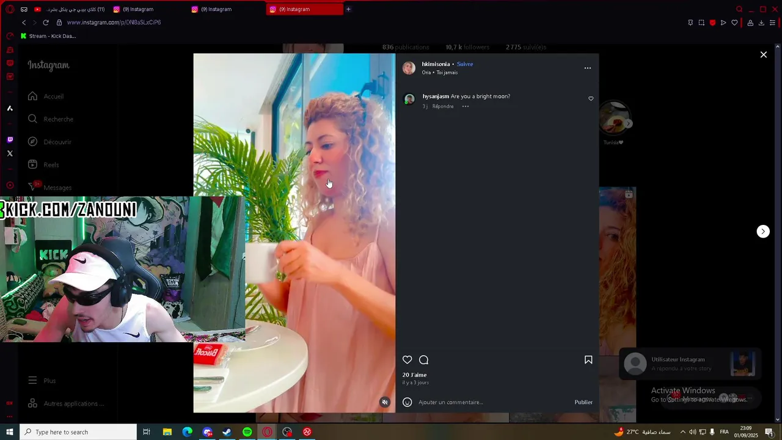
Task: Open Task View on the taskbar
Action: click(147, 432)
